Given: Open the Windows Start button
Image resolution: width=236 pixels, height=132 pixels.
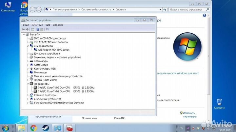Looking at the screenshot, I should 6,128.
